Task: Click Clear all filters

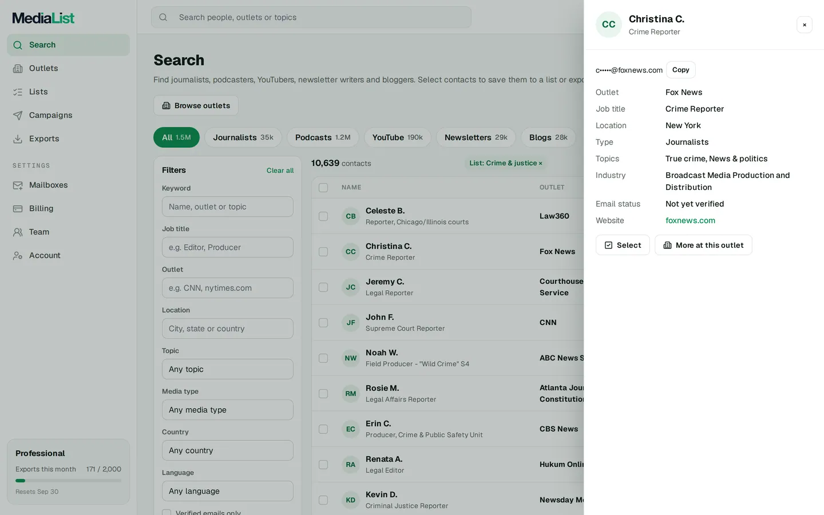Action: pos(280,171)
